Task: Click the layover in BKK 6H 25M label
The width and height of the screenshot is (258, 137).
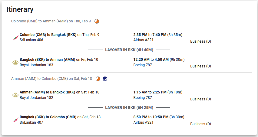Action: 129,108
